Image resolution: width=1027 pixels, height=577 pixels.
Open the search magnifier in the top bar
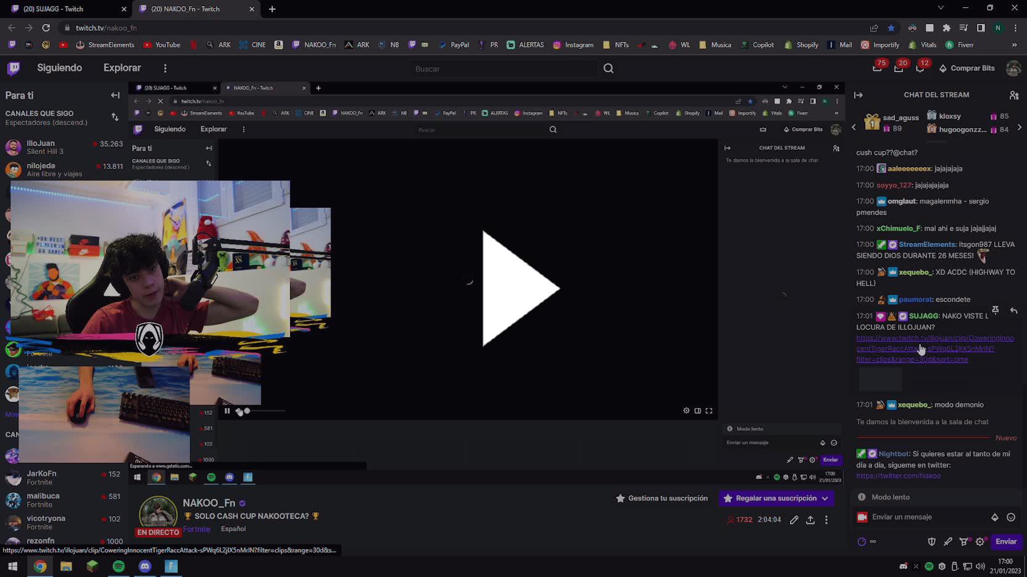[609, 68]
